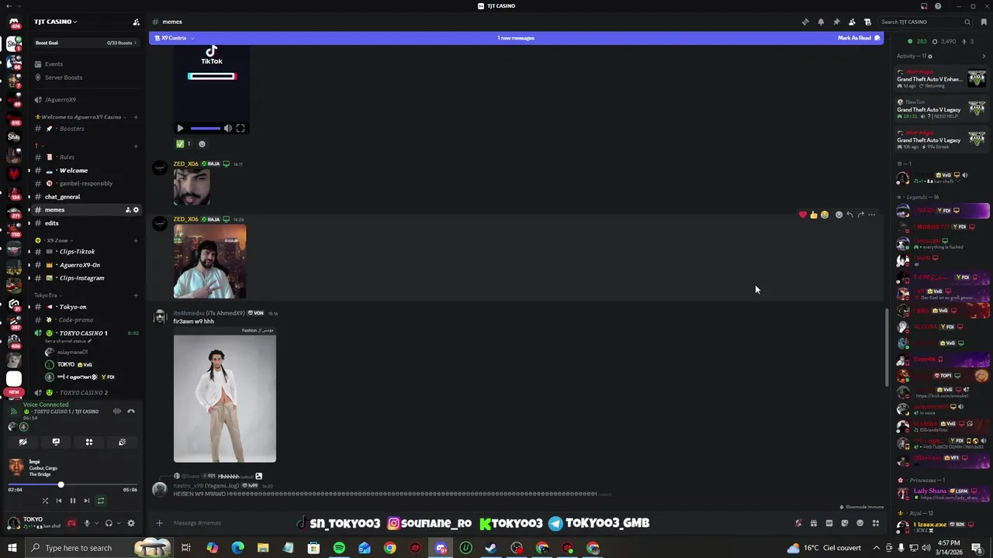
Task: Adjust the TikTok video volume slider
Action: pyautogui.click(x=206, y=129)
